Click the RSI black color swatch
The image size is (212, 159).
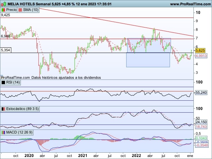coord(3,82)
